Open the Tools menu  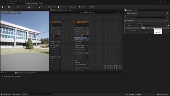coord(27,1)
